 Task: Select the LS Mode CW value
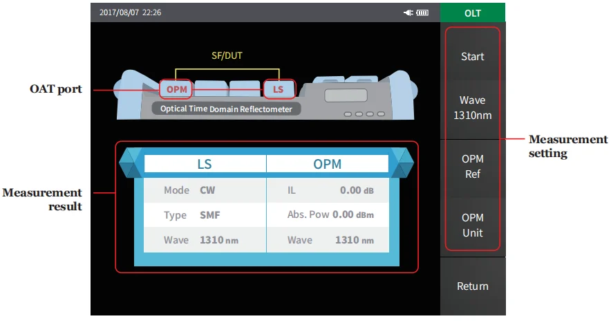pyautogui.click(x=207, y=190)
